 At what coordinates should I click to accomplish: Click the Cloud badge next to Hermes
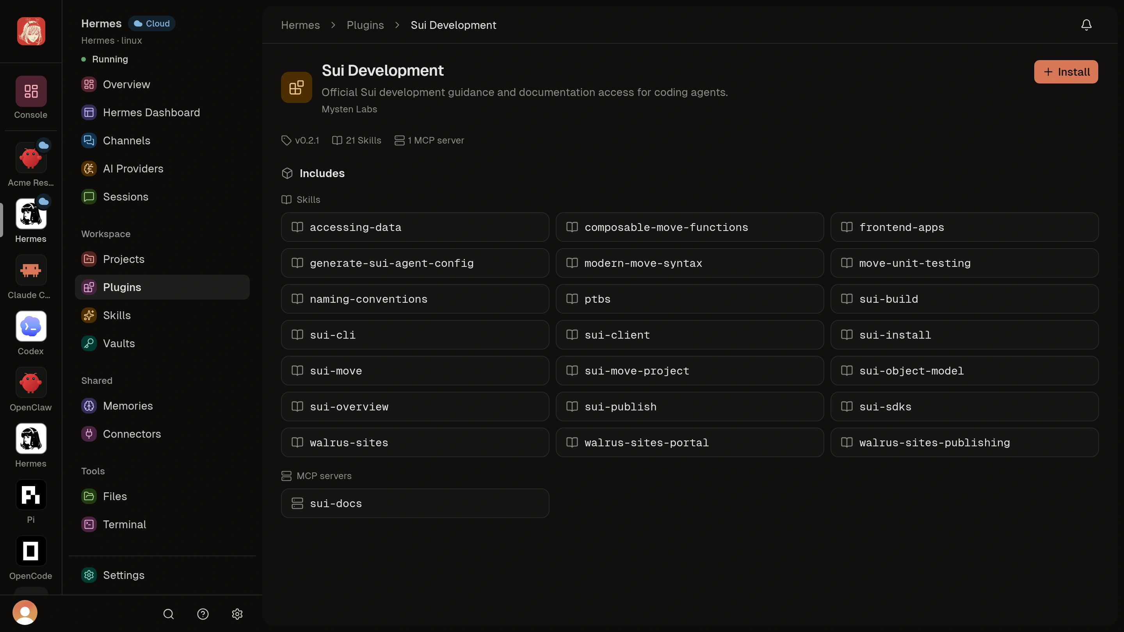(151, 23)
